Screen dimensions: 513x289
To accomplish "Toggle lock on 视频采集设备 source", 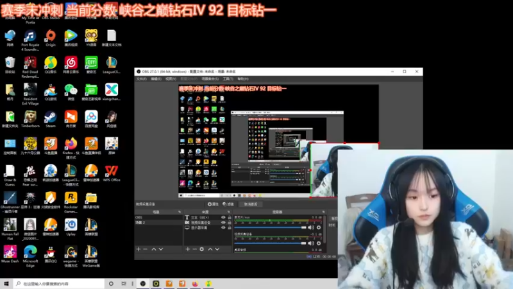I will pyautogui.click(x=230, y=222).
